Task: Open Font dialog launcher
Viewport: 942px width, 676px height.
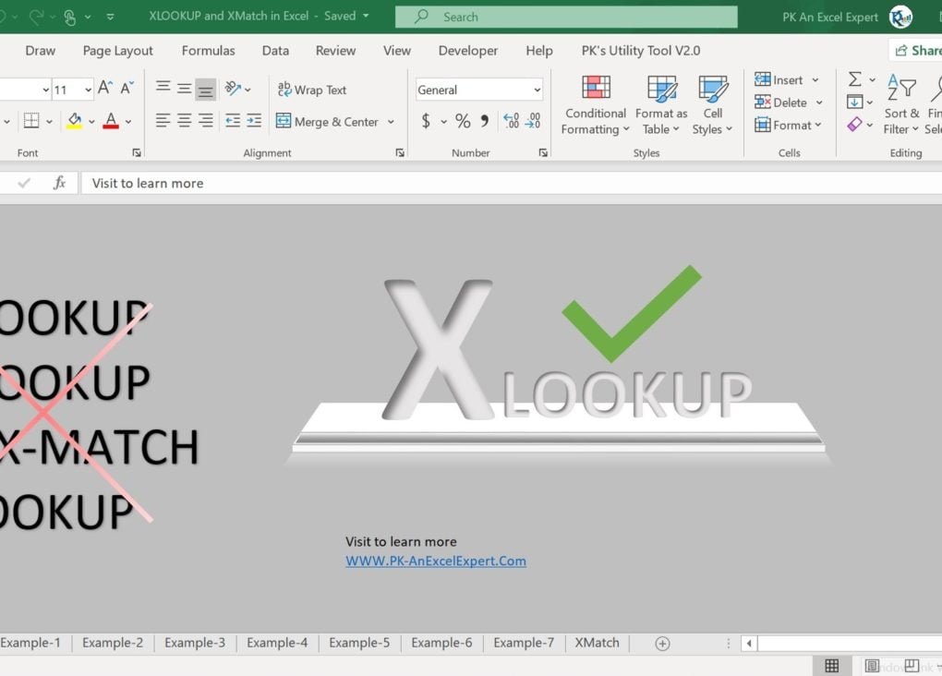Action: tap(137, 152)
